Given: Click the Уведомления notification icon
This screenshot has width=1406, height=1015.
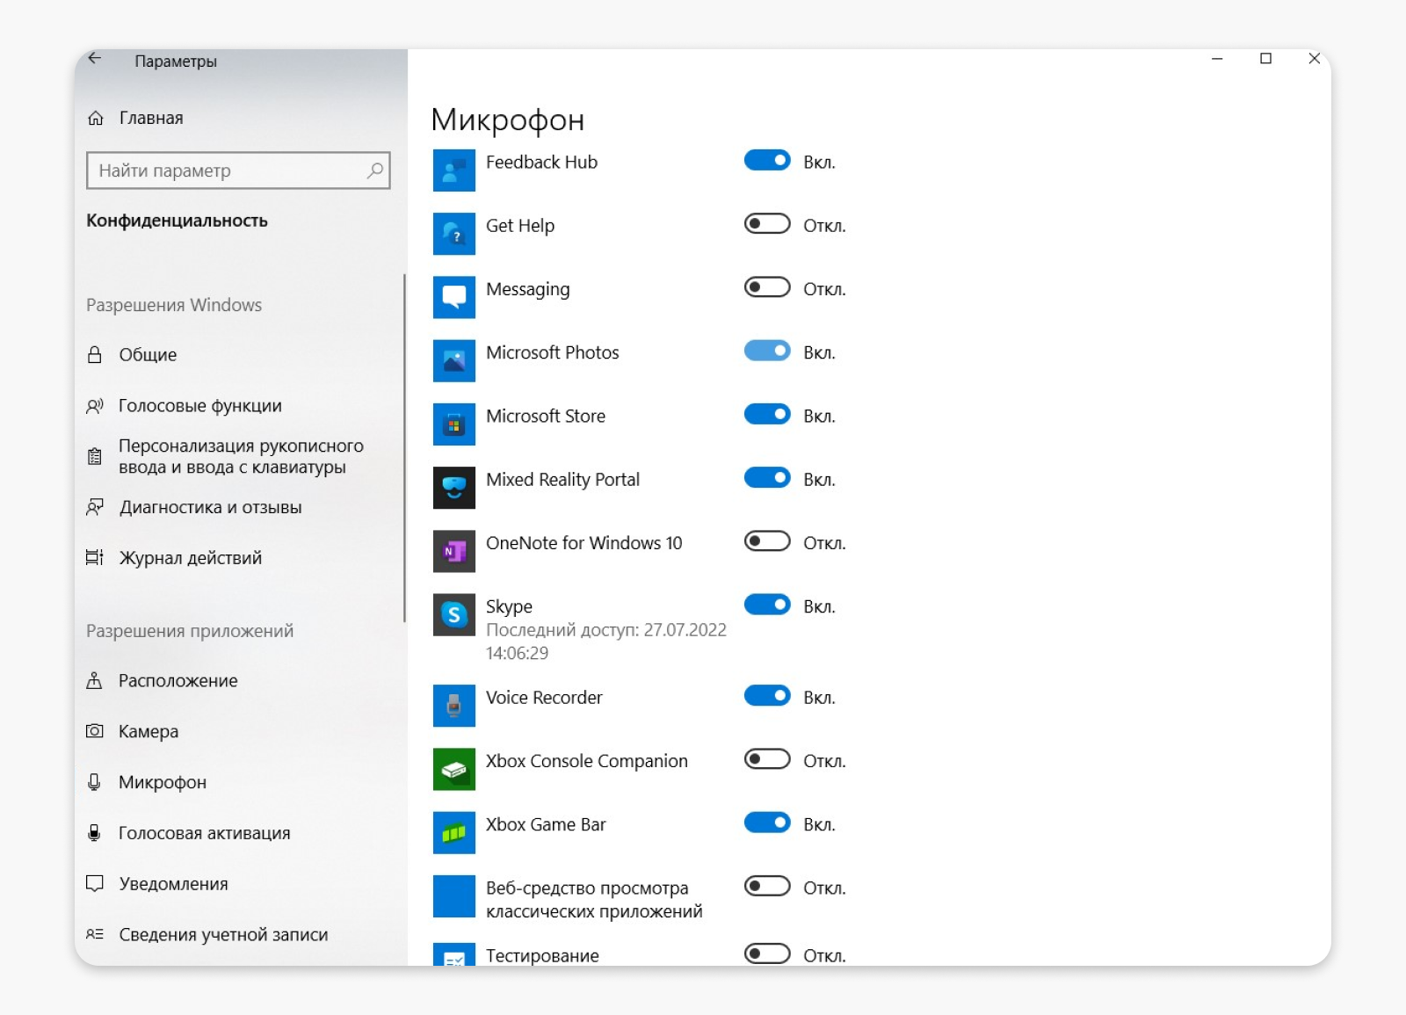Looking at the screenshot, I should click(95, 883).
